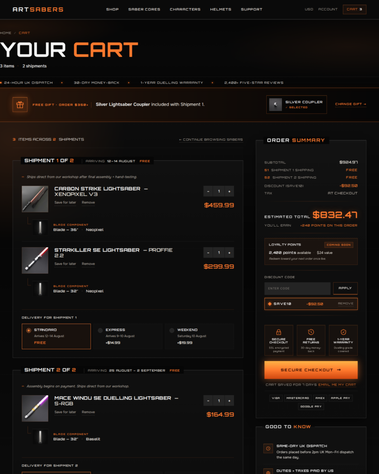
Task: Open Starkiller SE Lightsaber thumbnail
Action: pos(35,260)
